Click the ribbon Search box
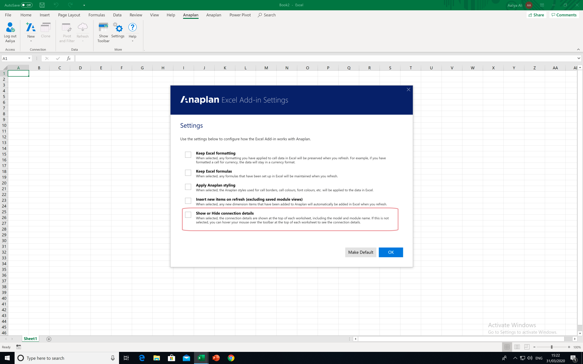This screenshot has height=364, width=583. 267,15
